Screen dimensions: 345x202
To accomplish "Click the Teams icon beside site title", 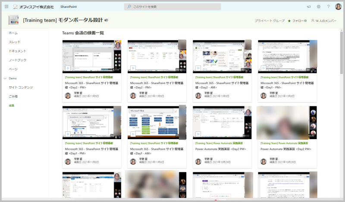I will pos(106,20).
